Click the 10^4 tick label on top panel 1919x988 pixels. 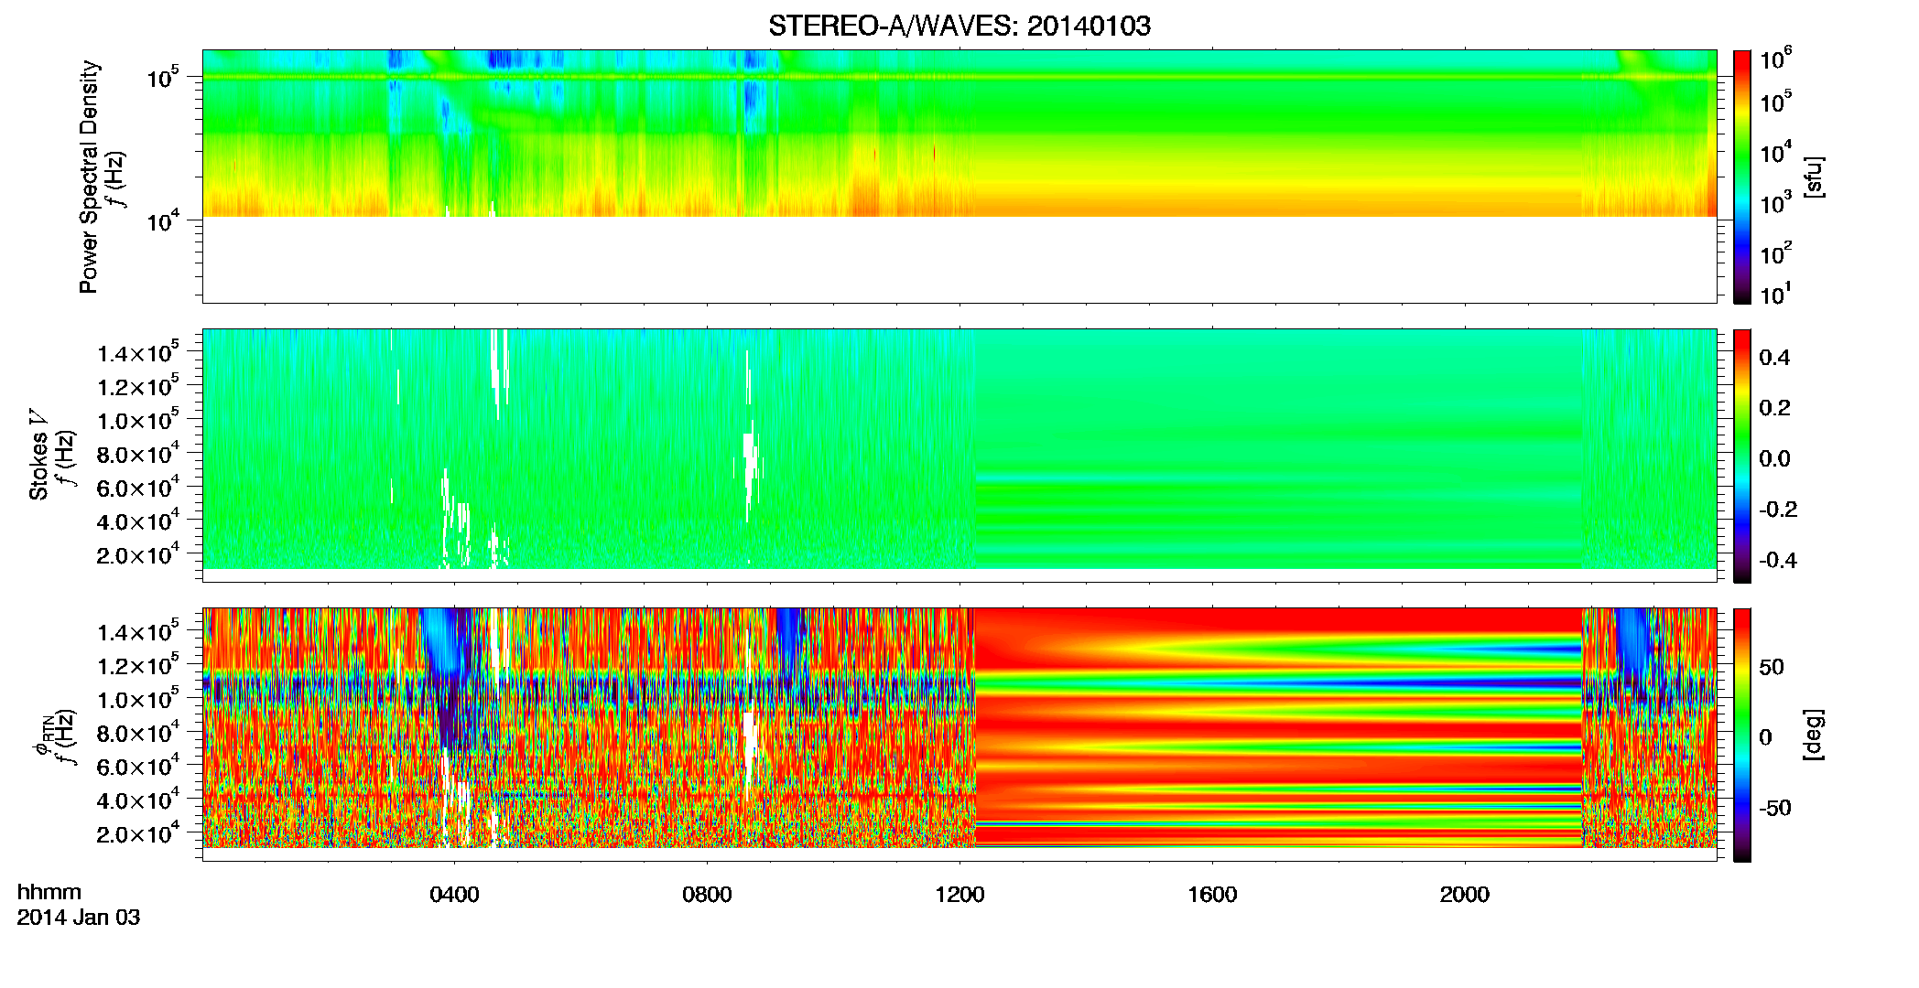pyautogui.click(x=163, y=220)
